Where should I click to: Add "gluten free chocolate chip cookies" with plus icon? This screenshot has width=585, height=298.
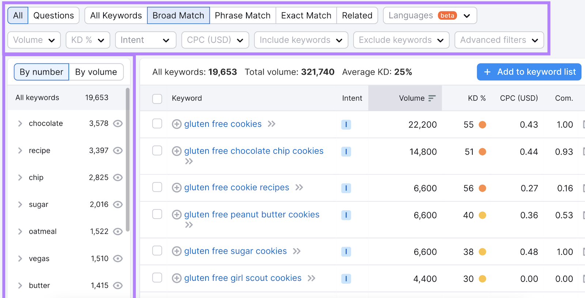click(177, 151)
